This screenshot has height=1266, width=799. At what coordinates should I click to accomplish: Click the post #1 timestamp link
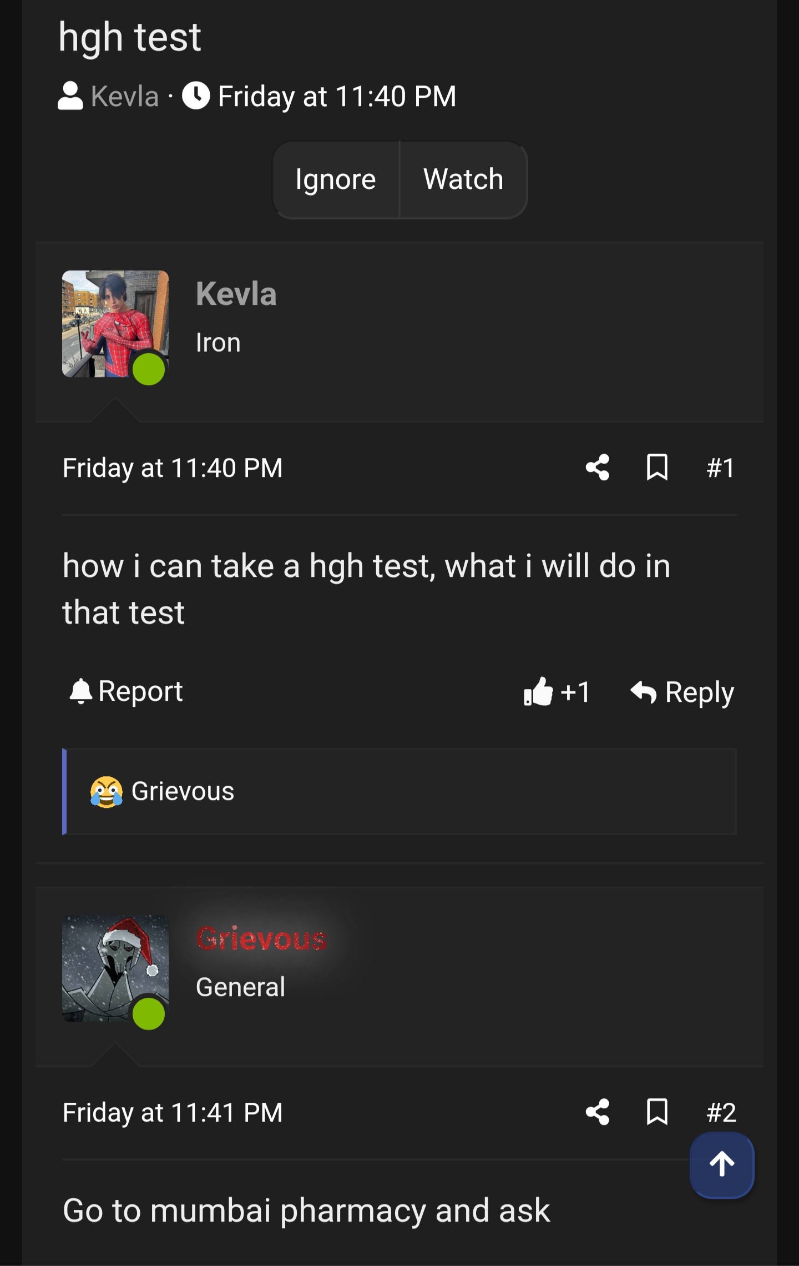pyautogui.click(x=173, y=468)
